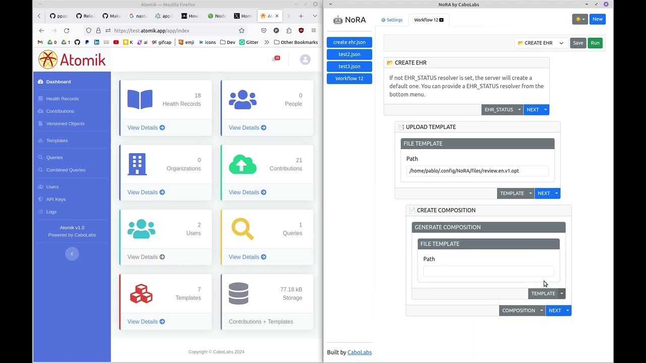Open the CaboLabs link in NoRA footer
Screen dimensions: 646x363
click(359, 352)
